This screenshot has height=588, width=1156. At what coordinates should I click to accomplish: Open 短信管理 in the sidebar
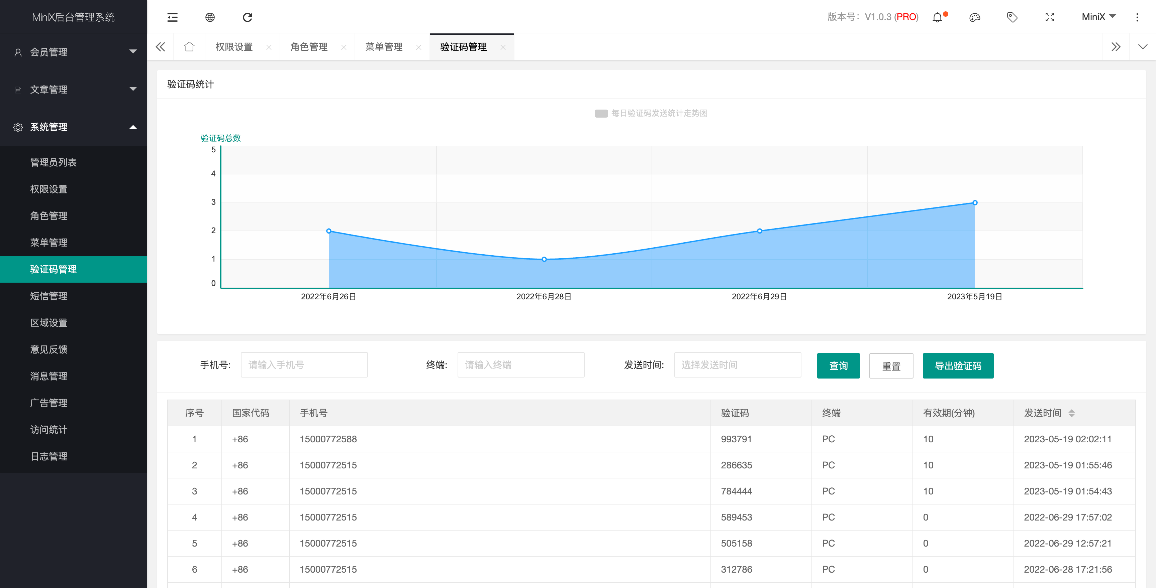(49, 296)
